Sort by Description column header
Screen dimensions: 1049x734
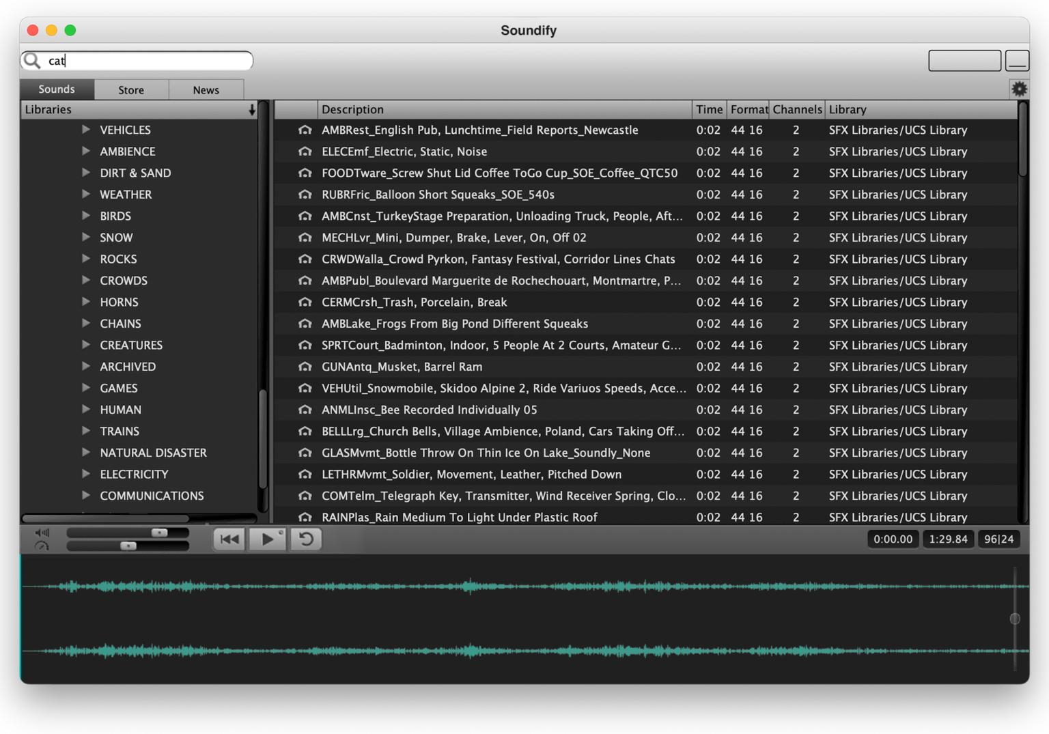(x=505, y=109)
